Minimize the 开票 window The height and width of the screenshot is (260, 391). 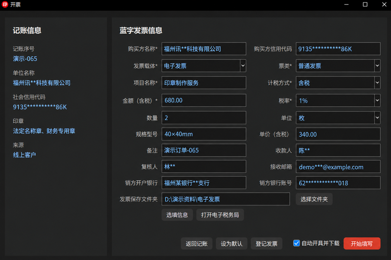pos(346,4)
